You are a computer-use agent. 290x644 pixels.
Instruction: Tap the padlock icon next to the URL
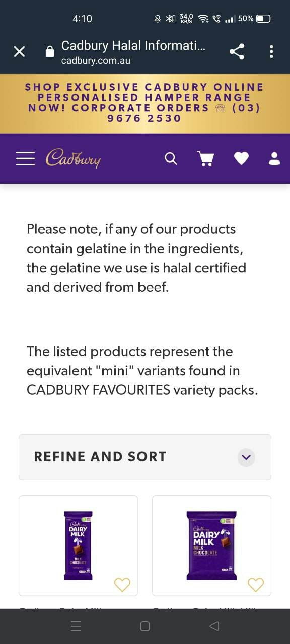pyautogui.click(x=49, y=51)
